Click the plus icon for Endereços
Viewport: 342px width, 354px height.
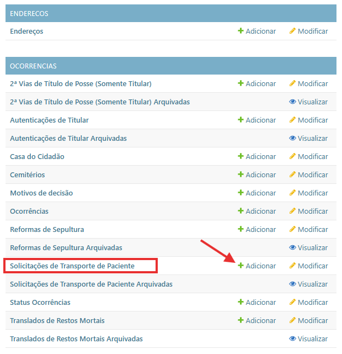[x=241, y=31]
